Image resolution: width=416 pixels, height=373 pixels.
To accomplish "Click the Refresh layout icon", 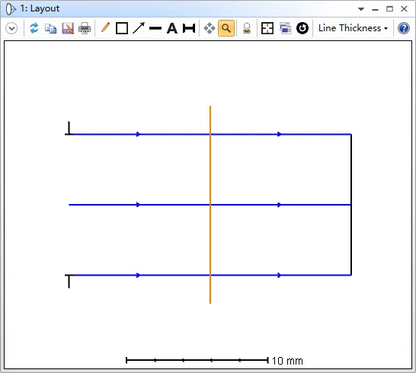I will tap(34, 28).
